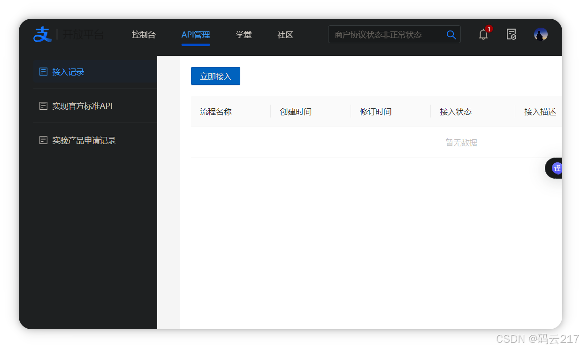The width and height of the screenshot is (581, 348).
Task: Click the 接入状态 column header
Action: click(456, 112)
